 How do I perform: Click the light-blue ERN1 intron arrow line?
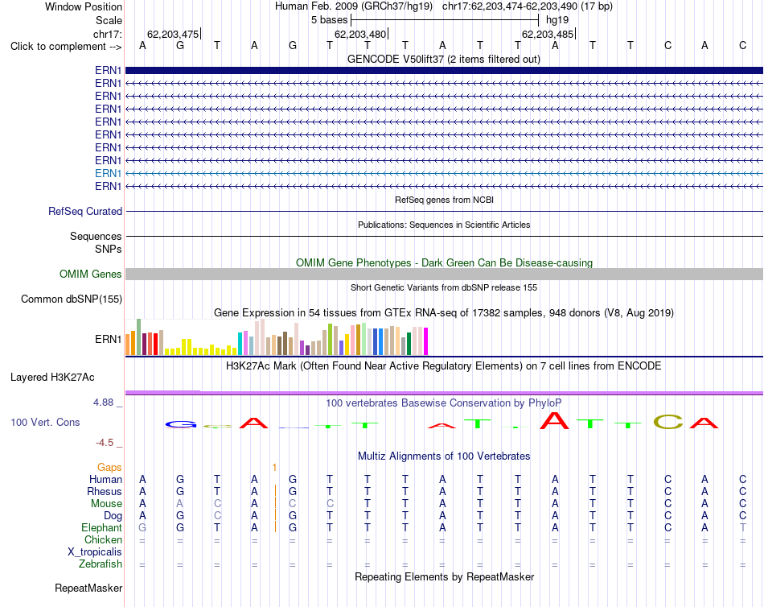coord(444,173)
